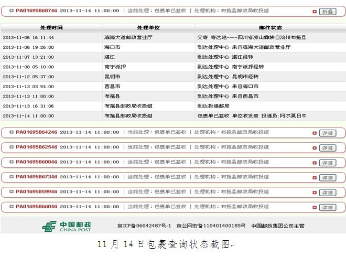Screen dimensions: 346x256
Task: Click red icon on PA01695862546 row
Action: tap(314, 148)
